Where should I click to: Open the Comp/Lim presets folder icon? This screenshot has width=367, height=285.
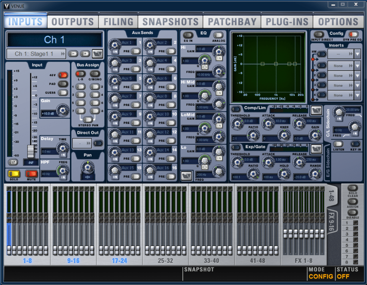click(x=315, y=110)
